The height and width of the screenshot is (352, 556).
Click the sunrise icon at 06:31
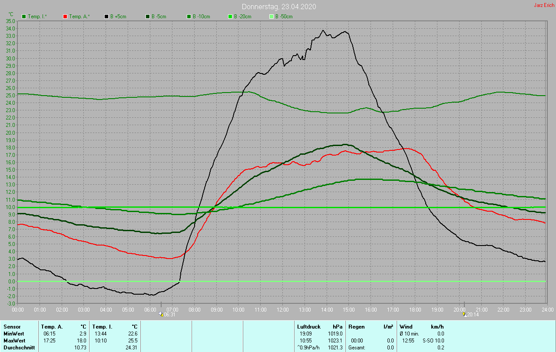[x=161, y=314]
